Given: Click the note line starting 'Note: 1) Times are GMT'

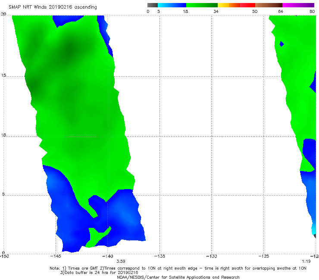Looking at the screenshot, I should tap(178, 268).
